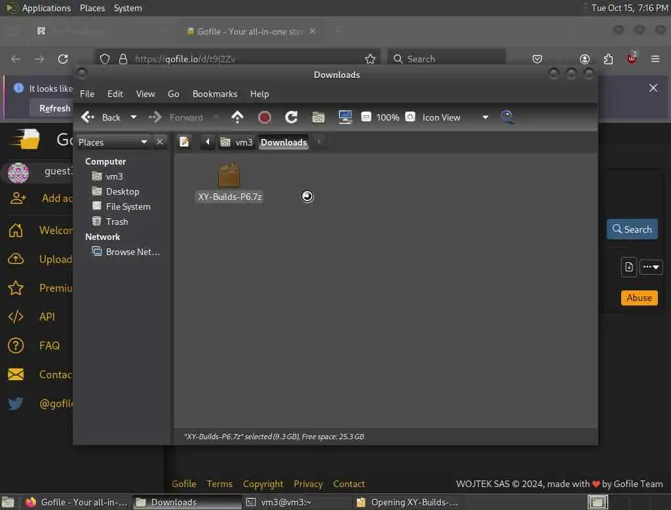Select the Downloads path bar button
This screenshot has height=510, width=671.
point(284,142)
